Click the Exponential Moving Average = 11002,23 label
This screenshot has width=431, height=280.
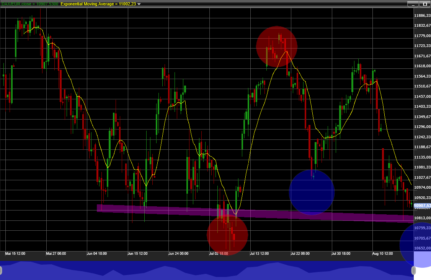point(98,4)
